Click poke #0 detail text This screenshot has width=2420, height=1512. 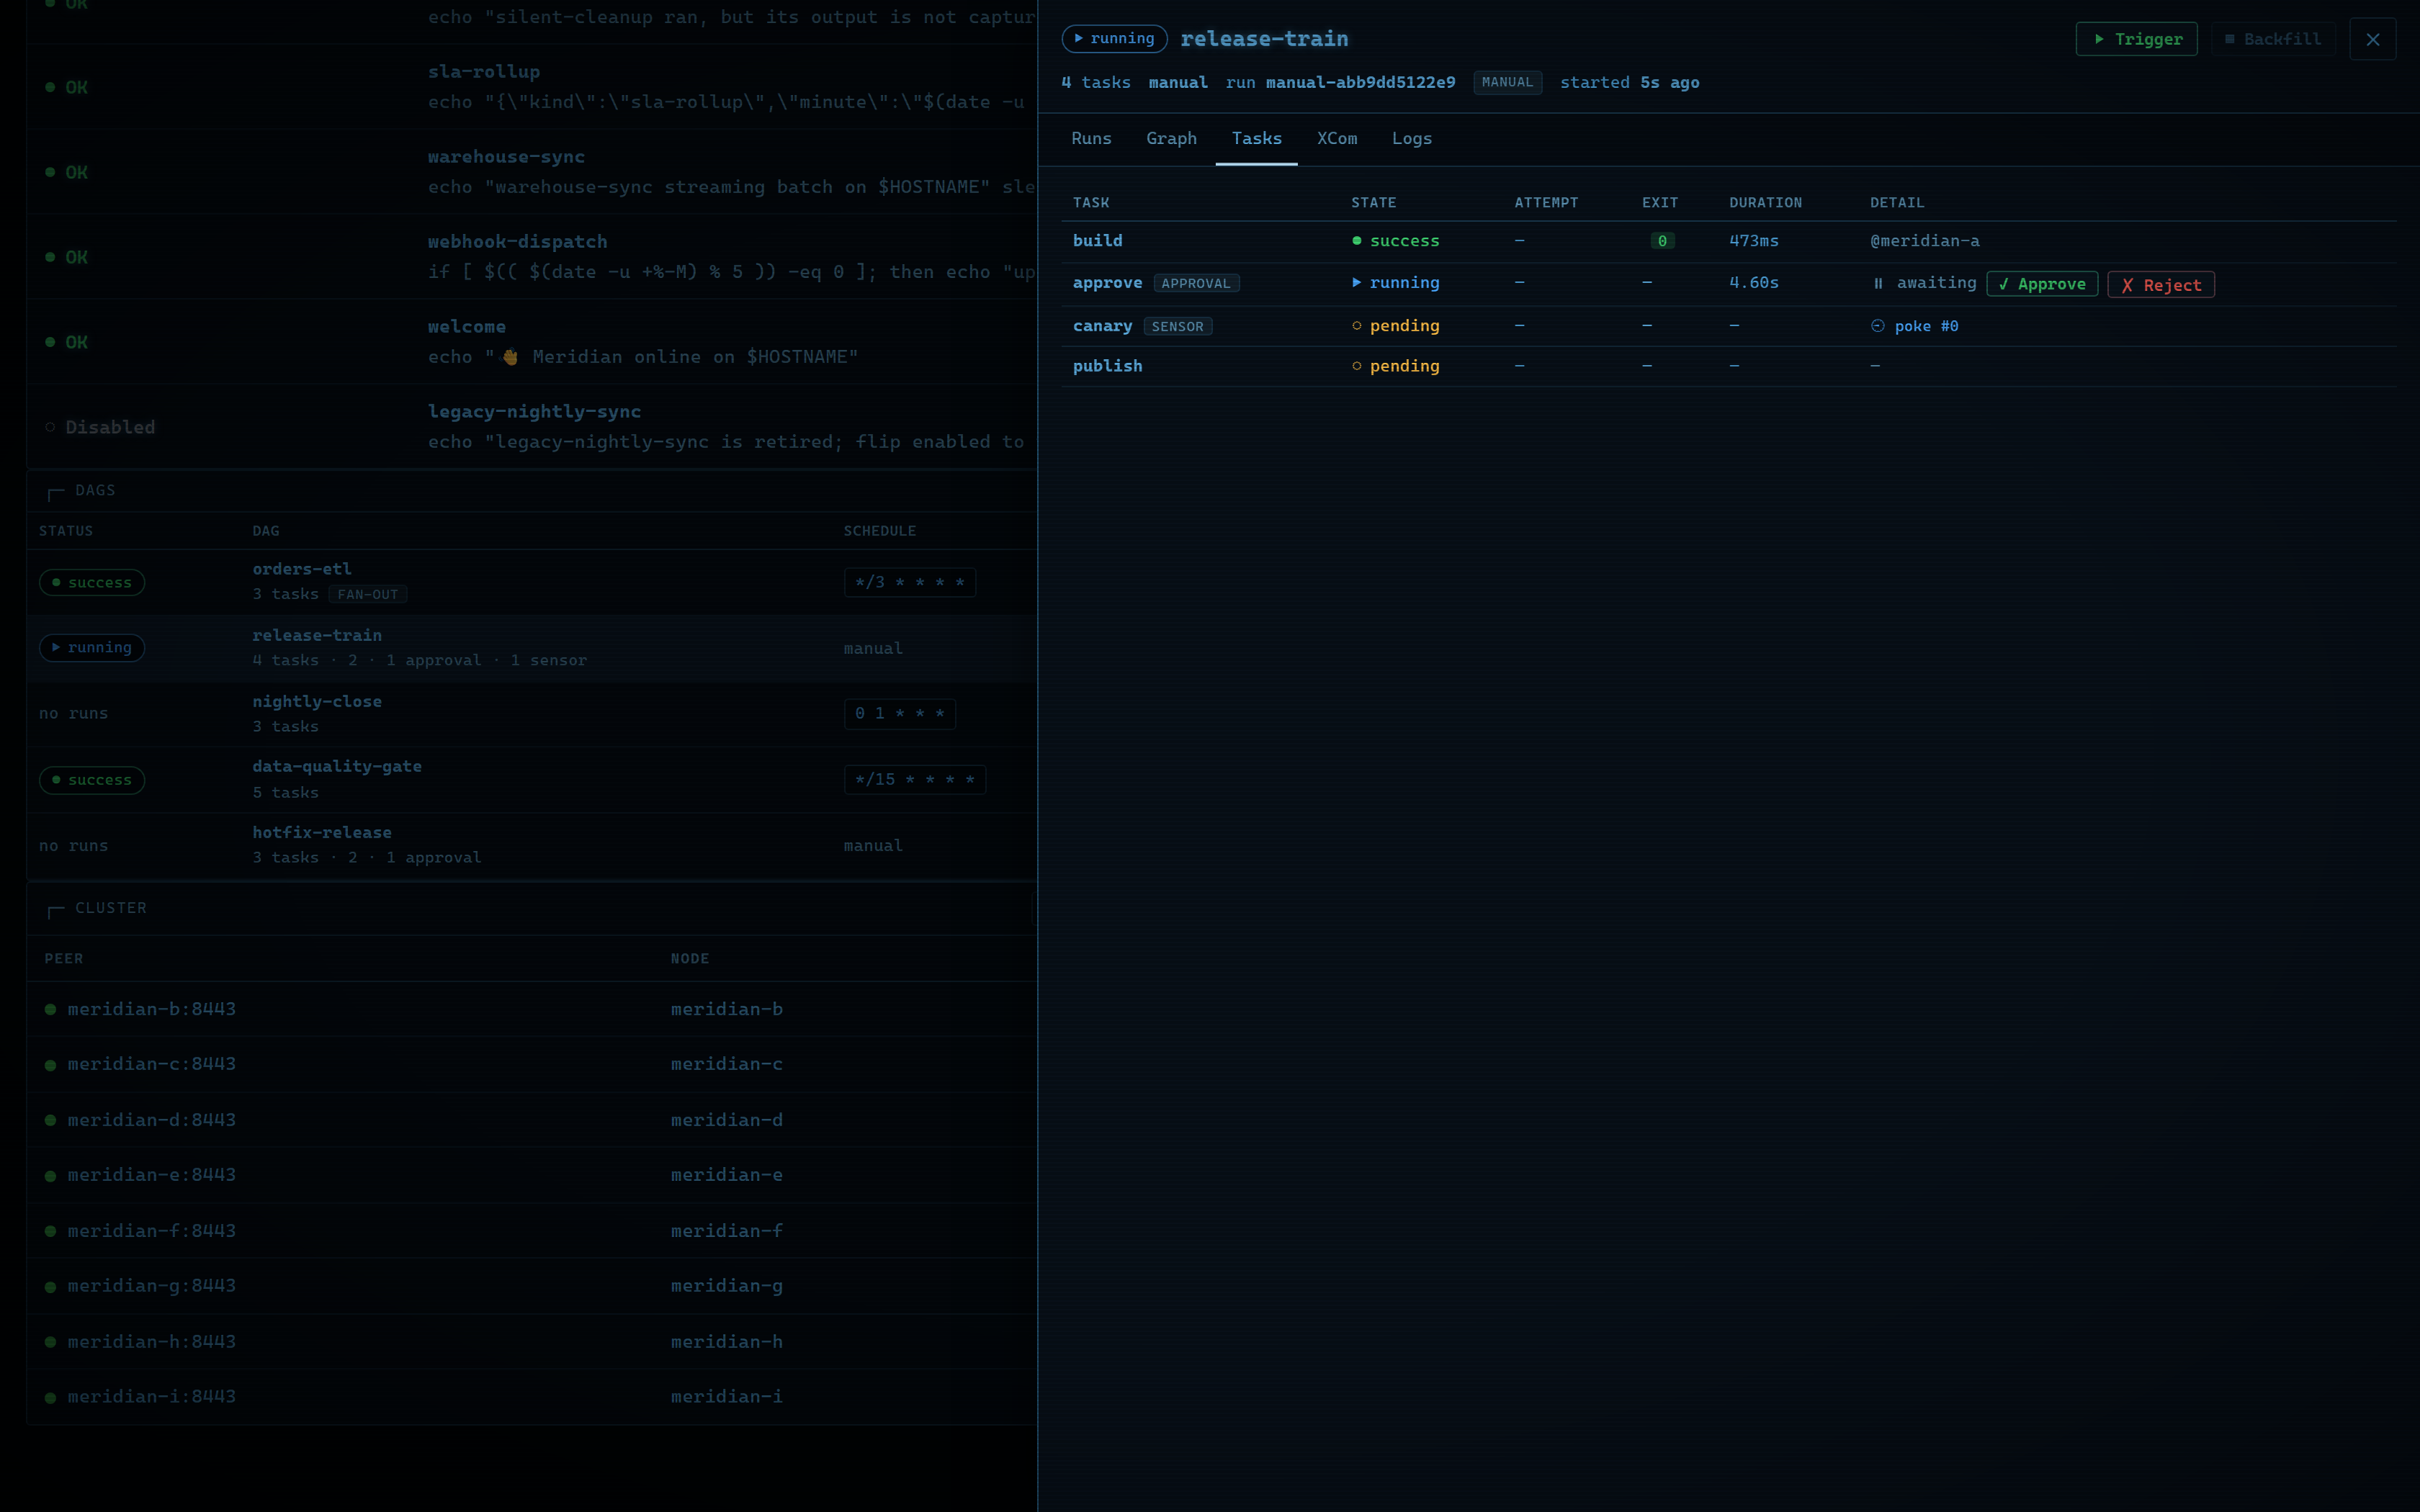coord(1926,326)
